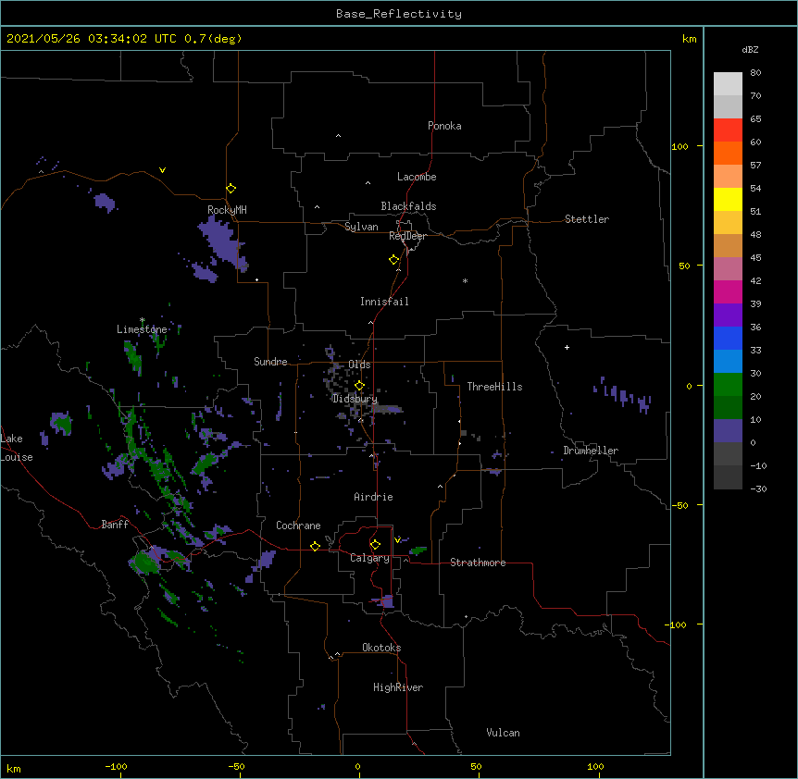Image resolution: width=798 pixels, height=779 pixels.
Task: Click the Drumheller label
Action: (x=591, y=451)
